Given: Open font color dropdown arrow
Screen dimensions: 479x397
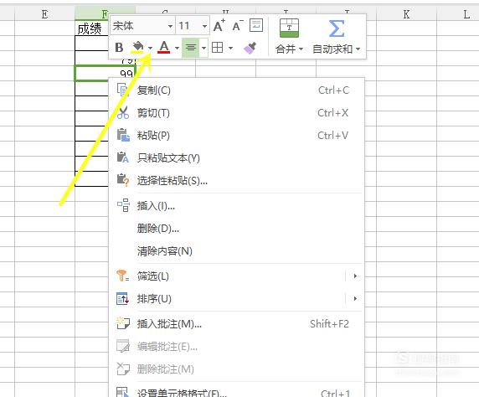Looking at the screenshot, I should 177,48.
